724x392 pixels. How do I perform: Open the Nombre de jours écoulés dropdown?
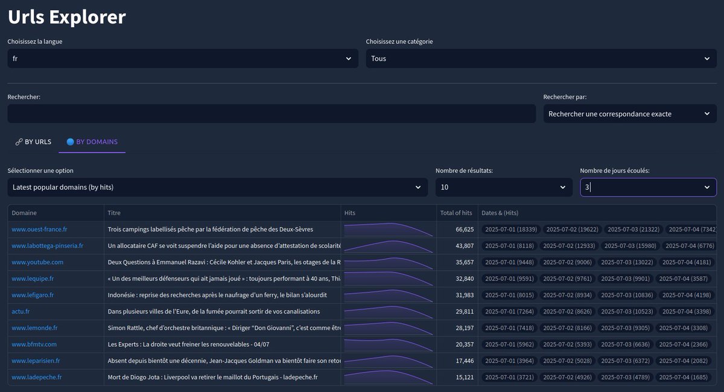649,187
